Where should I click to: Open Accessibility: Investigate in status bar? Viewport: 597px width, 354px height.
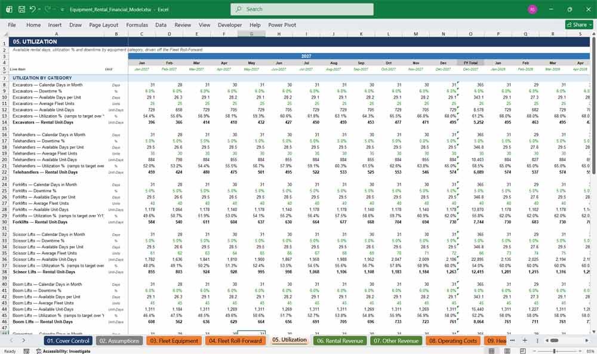coord(63,351)
